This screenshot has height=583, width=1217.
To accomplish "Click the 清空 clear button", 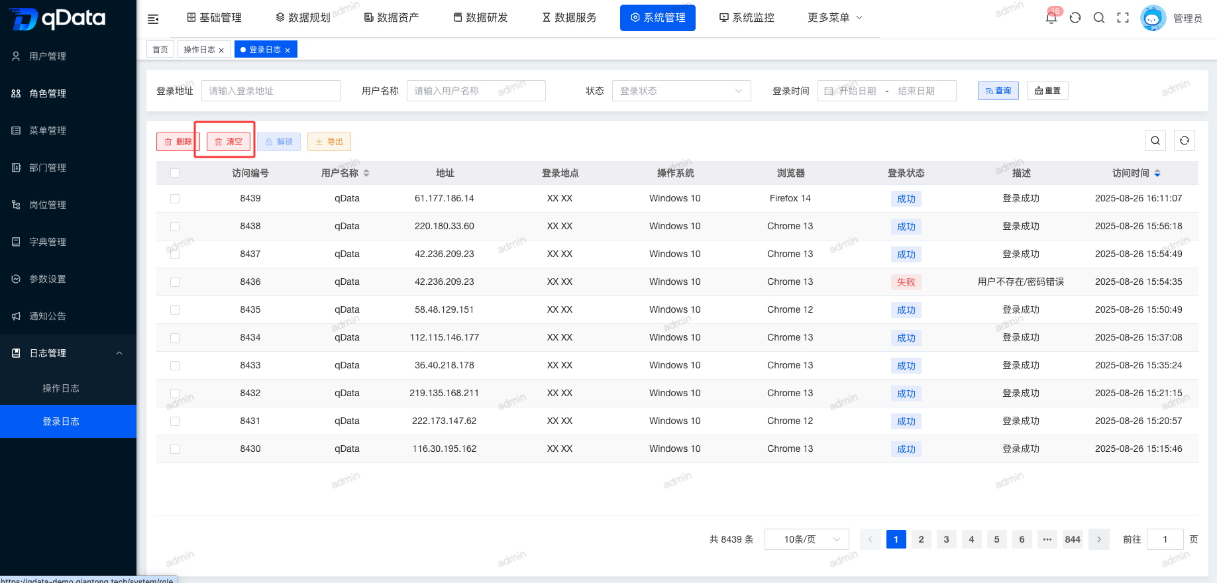I will click(x=229, y=142).
